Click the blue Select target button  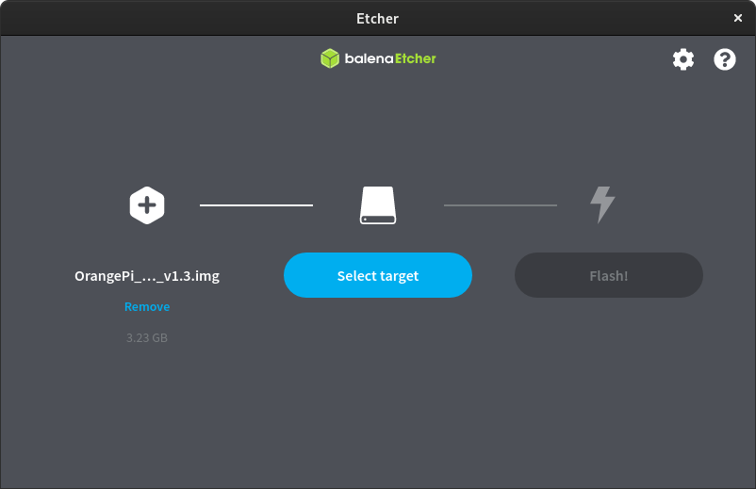378,275
